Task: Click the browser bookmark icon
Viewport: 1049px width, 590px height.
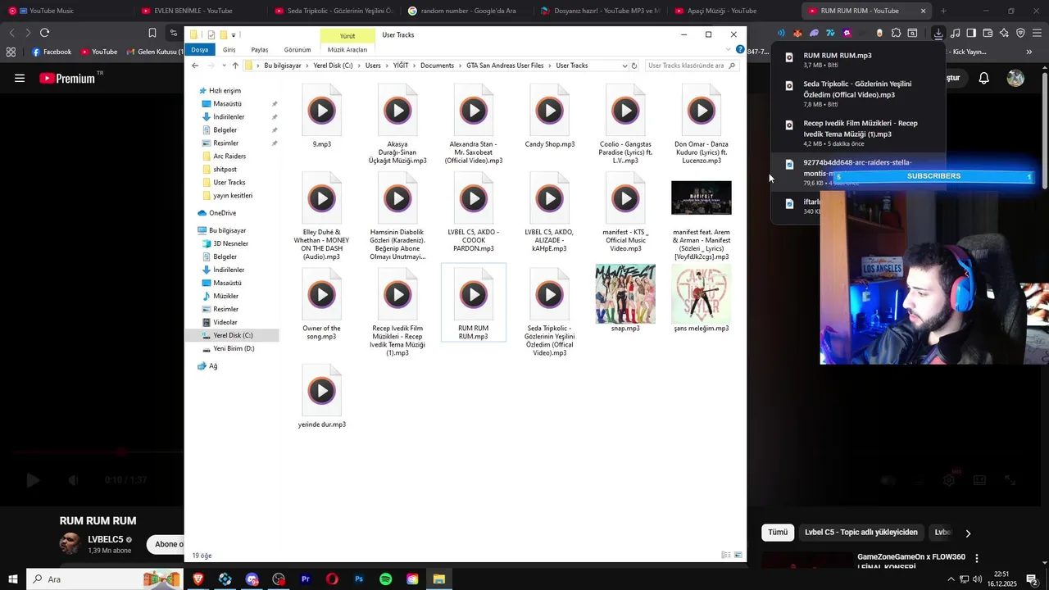Action: 152,33
